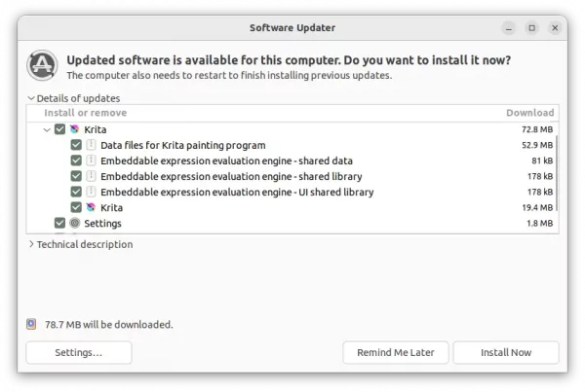
Task: Collapse the Details of updates section
Action: [x=31, y=98]
